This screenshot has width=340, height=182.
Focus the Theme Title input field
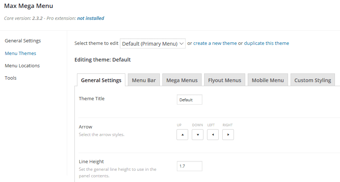click(190, 100)
